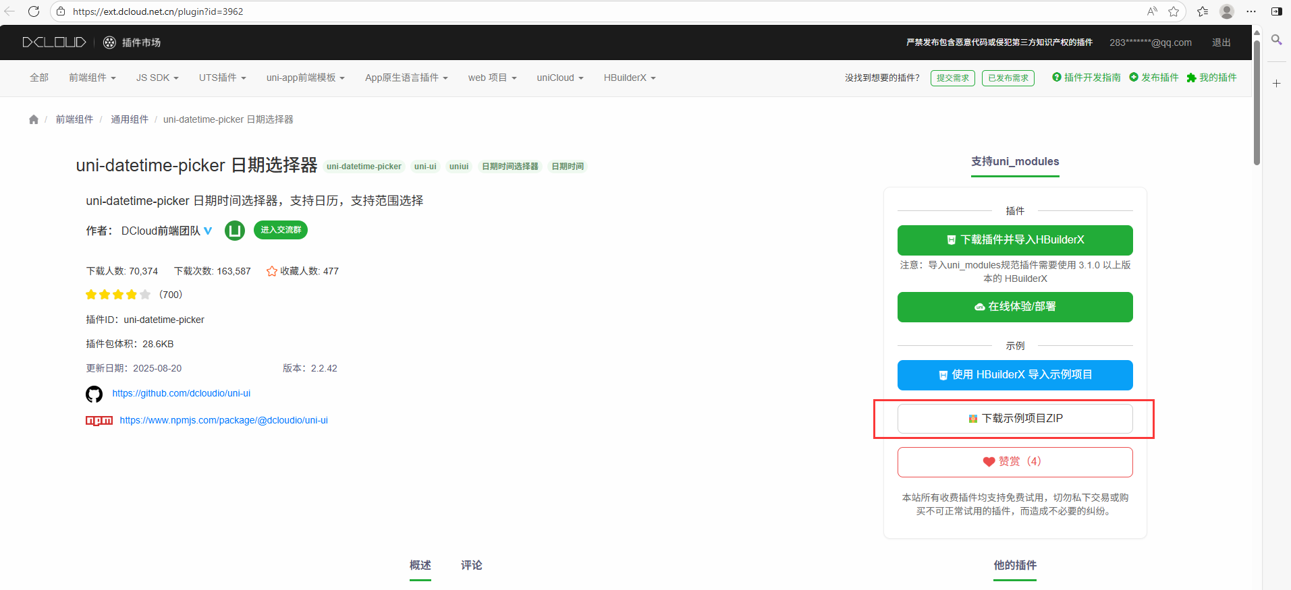Click the 已发布需求 button
The image size is (1291, 590).
(x=1008, y=78)
